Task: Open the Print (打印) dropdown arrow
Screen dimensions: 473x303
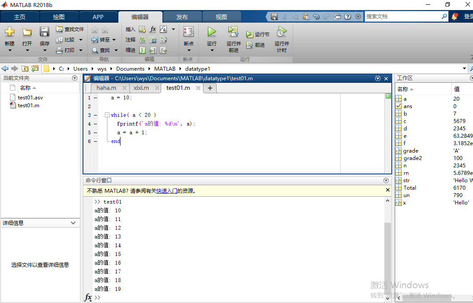Action: point(81,50)
